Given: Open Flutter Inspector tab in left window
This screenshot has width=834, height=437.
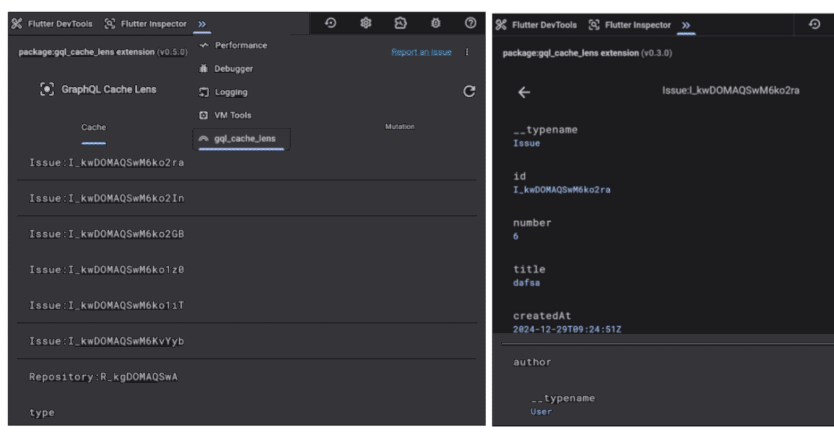Looking at the screenshot, I should pyautogui.click(x=145, y=24).
